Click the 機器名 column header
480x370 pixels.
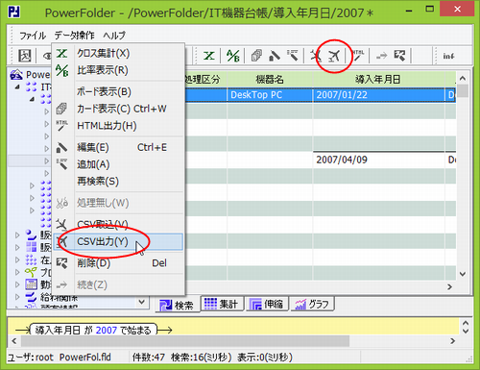(270, 79)
